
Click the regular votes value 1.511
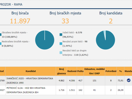point(72,90)
